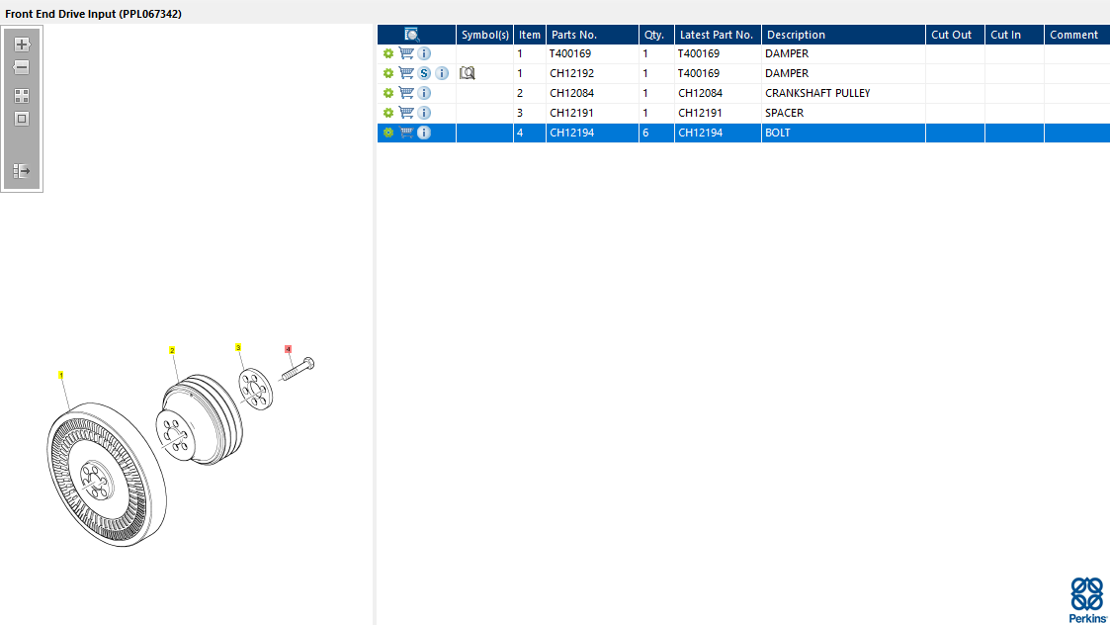
Task: Click SPACER description cell
Action: pyautogui.click(x=785, y=113)
